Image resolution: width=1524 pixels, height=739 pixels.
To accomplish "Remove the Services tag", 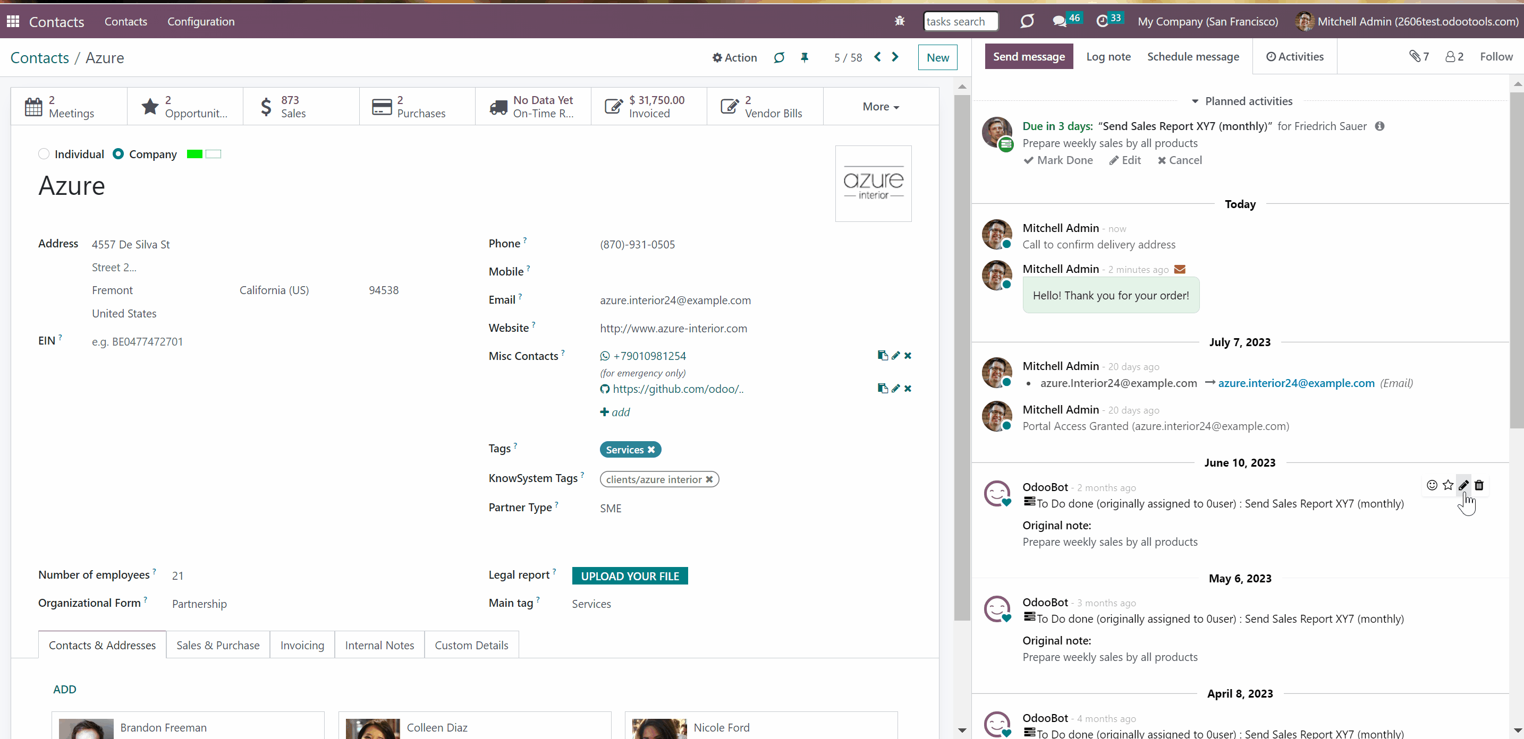I will (651, 449).
